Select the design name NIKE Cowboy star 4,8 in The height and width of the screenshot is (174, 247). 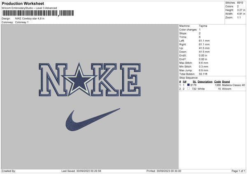30,18
